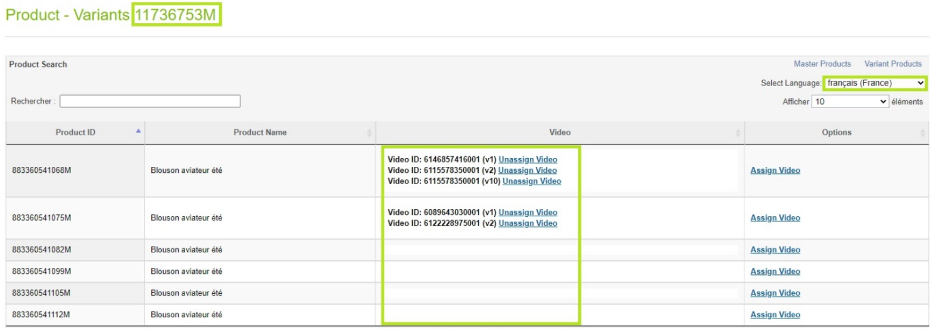Switch to Master Products
Image resolution: width=936 pixels, height=329 pixels.
click(822, 64)
